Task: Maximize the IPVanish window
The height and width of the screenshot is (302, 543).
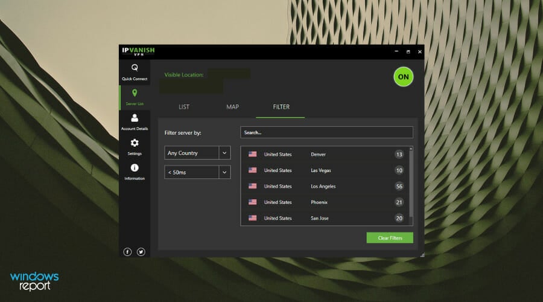Action: 408,52
